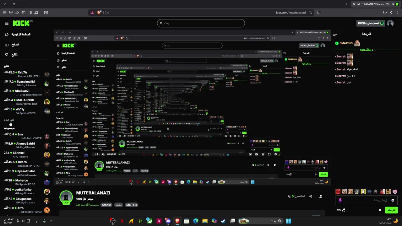The image size is (402, 226).
Task: Open chat settings gear icon
Action: tap(380, 210)
